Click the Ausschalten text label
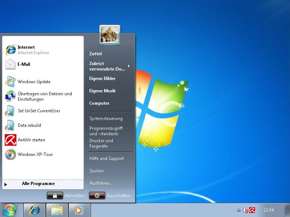Image resolution: width=290 pixels, height=217 pixels. point(118,196)
